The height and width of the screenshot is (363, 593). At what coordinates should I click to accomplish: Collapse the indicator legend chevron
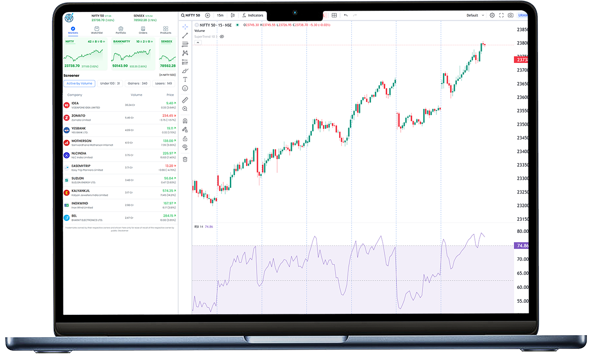[198, 42]
